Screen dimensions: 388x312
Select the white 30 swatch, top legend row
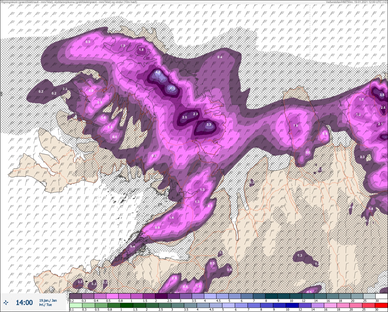[381, 296]
